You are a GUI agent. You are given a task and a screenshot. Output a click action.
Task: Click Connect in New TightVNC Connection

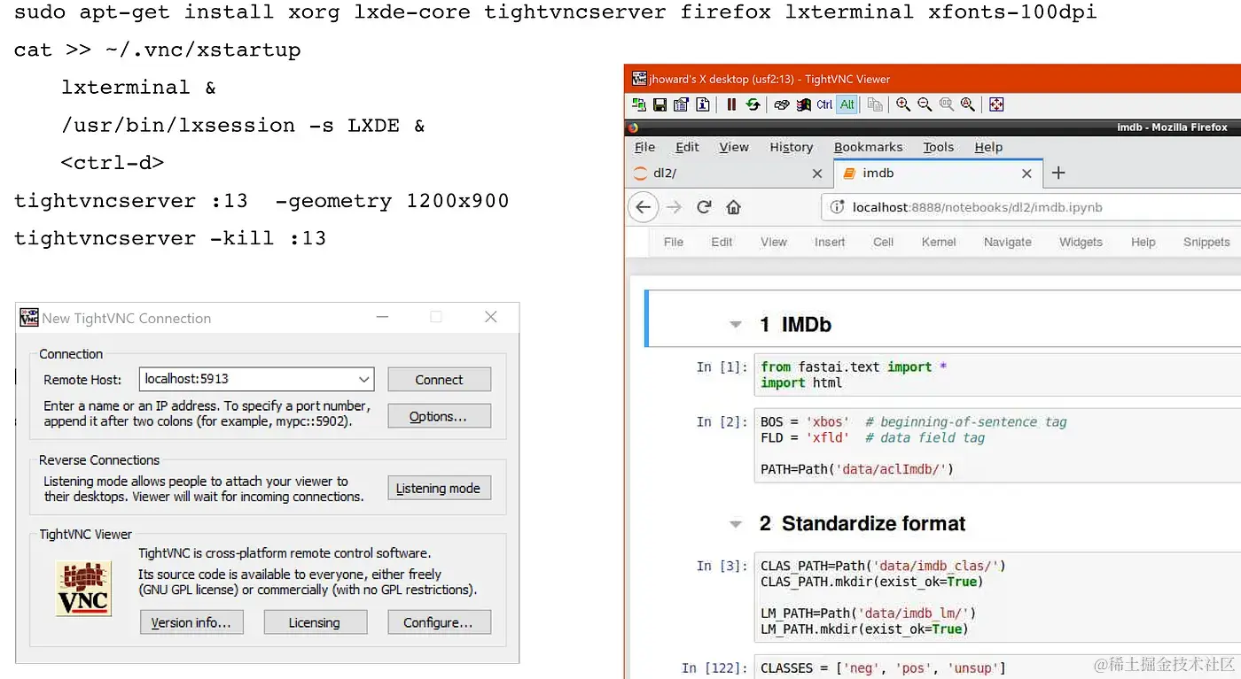[x=439, y=380]
